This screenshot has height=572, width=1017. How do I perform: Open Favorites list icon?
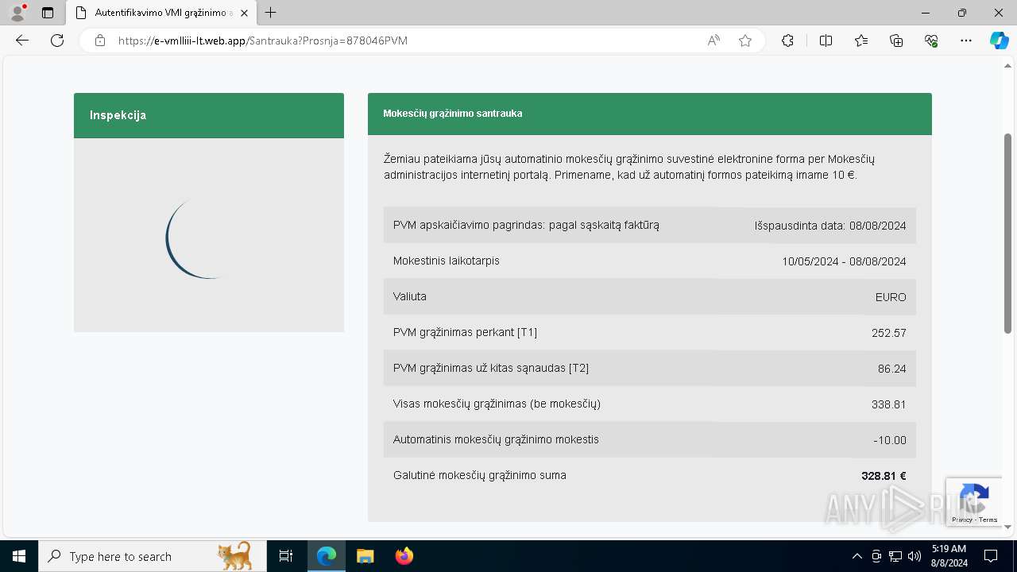(861, 41)
